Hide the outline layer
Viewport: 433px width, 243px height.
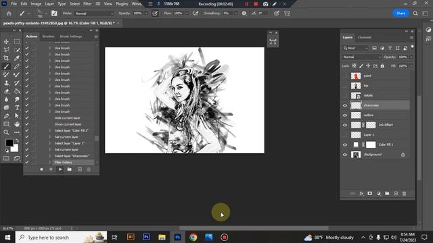(345, 115)
